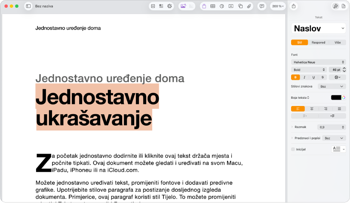Click the highlighted title Jednostavno ukrašavanje
The height and width of the screenshot is (203, 350).
tap(97, 107)
